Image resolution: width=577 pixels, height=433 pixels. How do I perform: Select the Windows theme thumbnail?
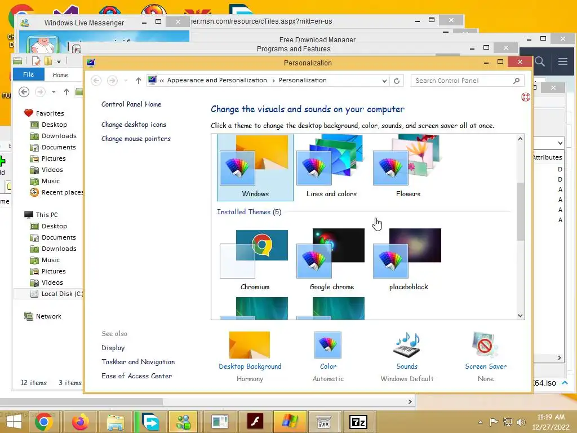[255, 167]
